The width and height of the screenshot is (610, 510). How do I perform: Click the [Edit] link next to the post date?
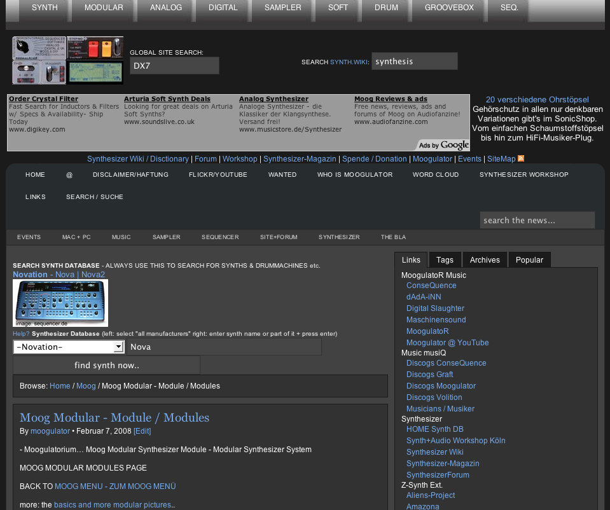click(142, 431)
